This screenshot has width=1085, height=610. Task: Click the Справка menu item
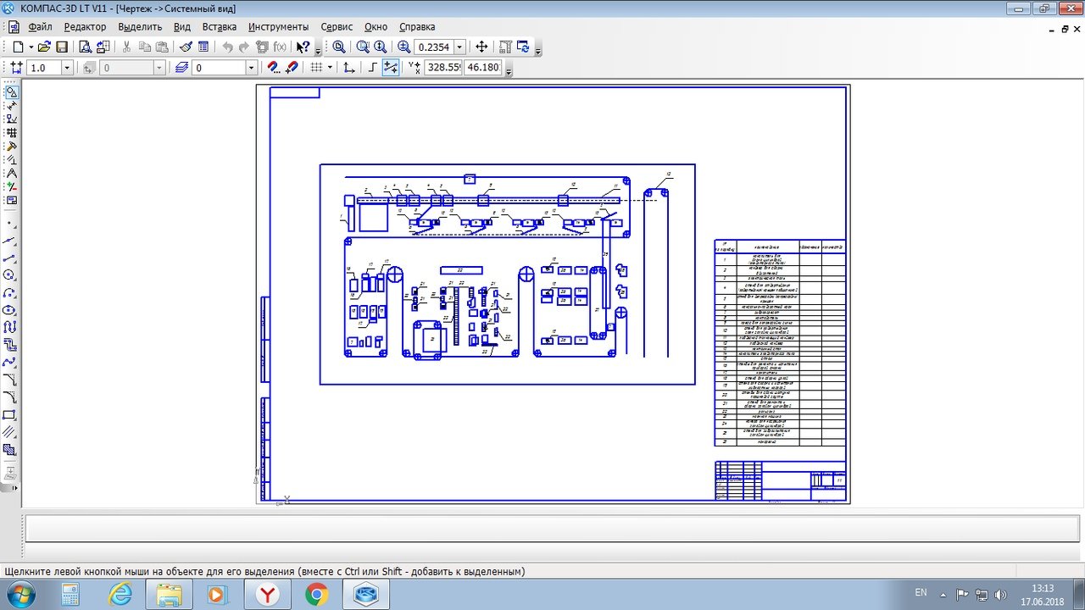click(x=416, y=27)
